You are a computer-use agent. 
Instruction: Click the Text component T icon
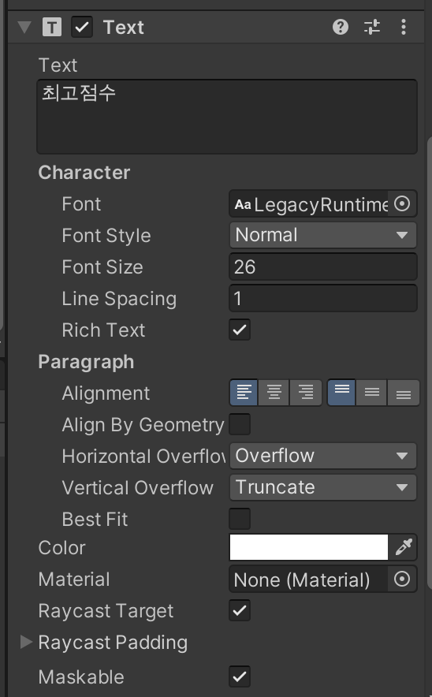pos(52,27)
